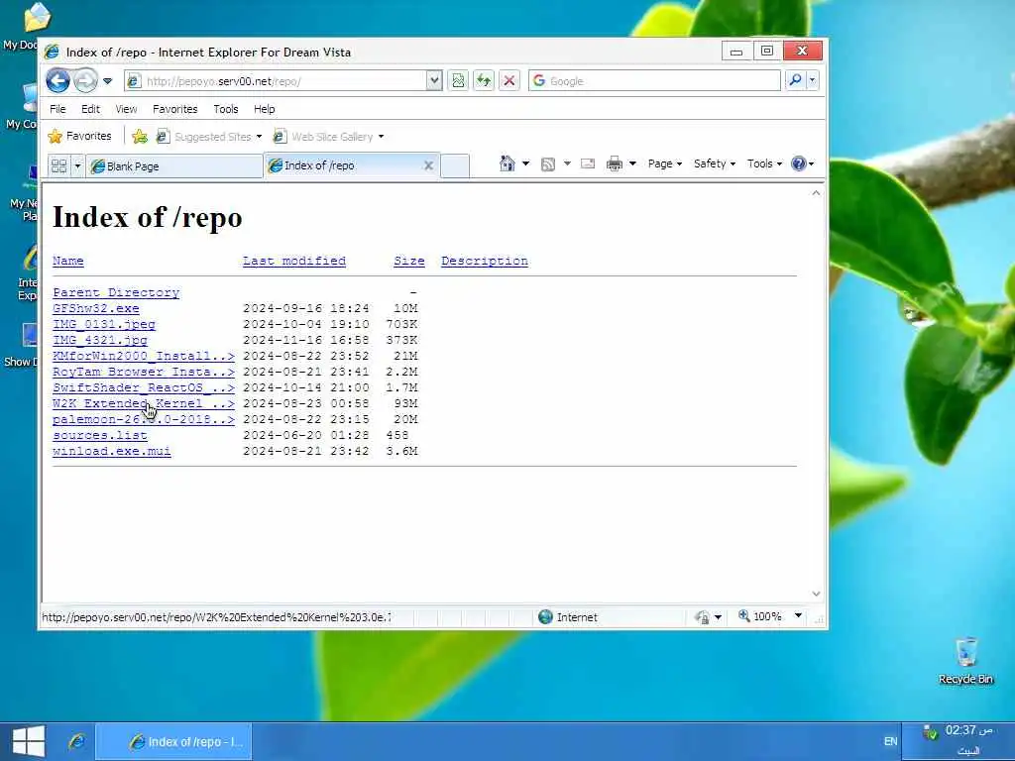Screen dimensions: 1015x761
Task: Open command bar Tools dropdown
Action: click(764, 163)
